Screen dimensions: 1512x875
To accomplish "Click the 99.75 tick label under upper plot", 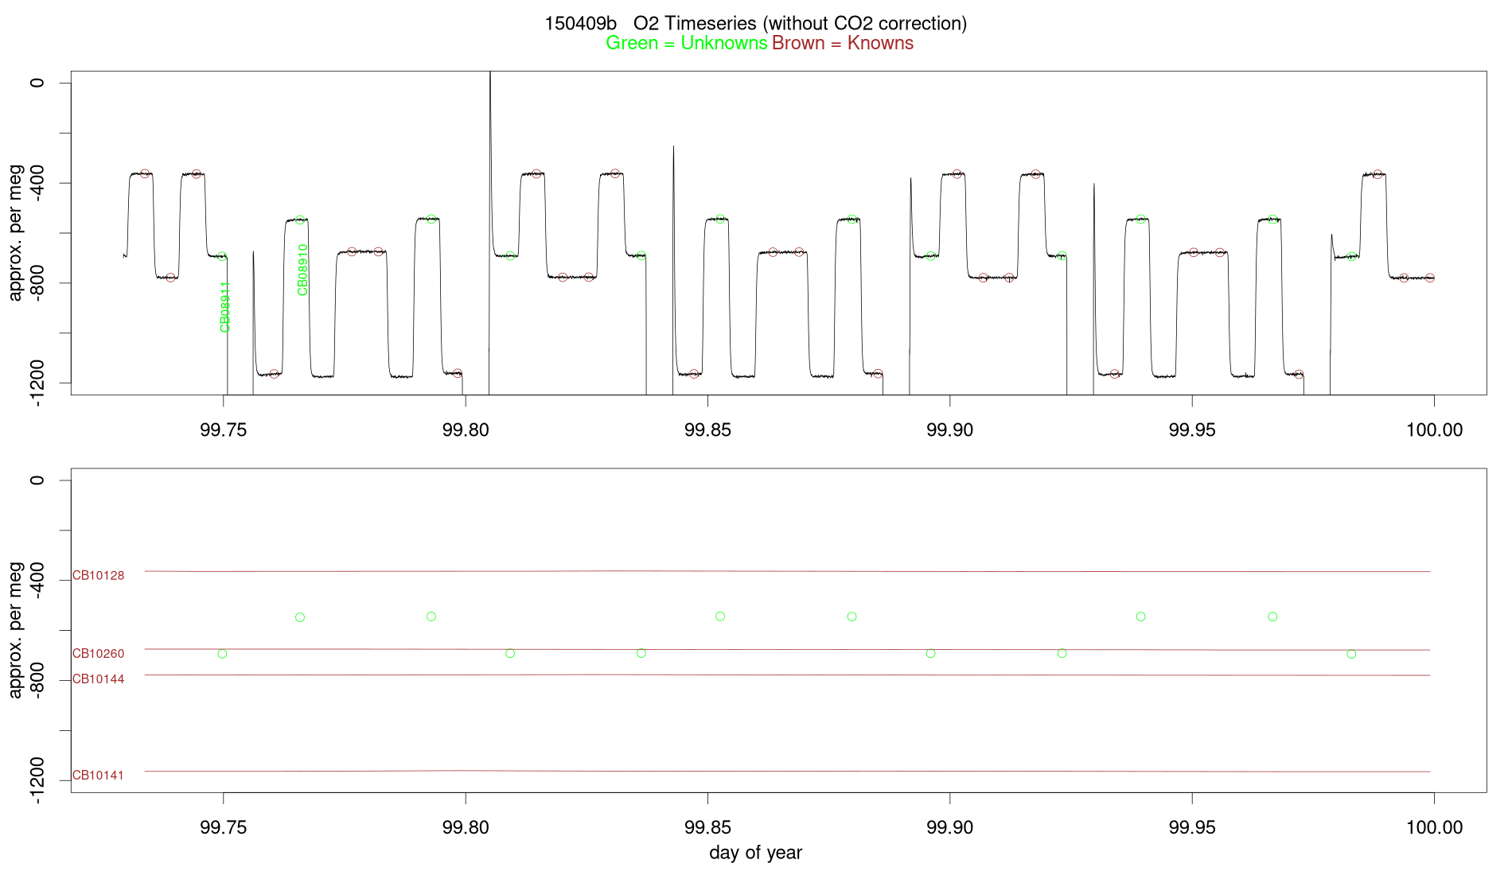I will pos(224,430).
